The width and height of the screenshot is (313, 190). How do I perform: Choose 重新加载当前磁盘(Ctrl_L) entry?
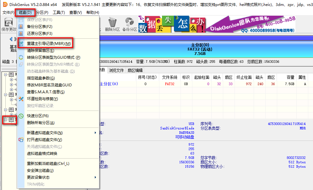[48, 163]
